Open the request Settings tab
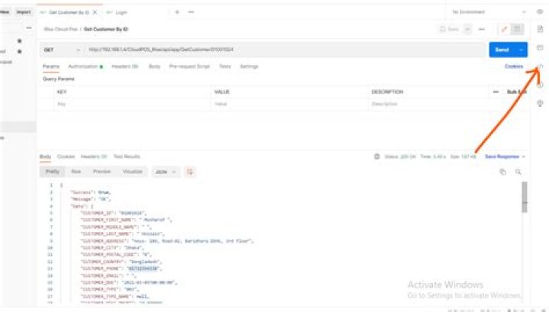 pos(249,66)
